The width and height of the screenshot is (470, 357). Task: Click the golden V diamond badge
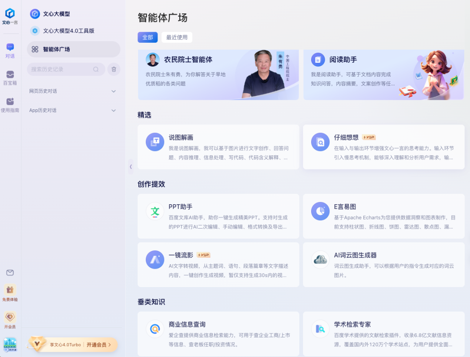point(37,344)
